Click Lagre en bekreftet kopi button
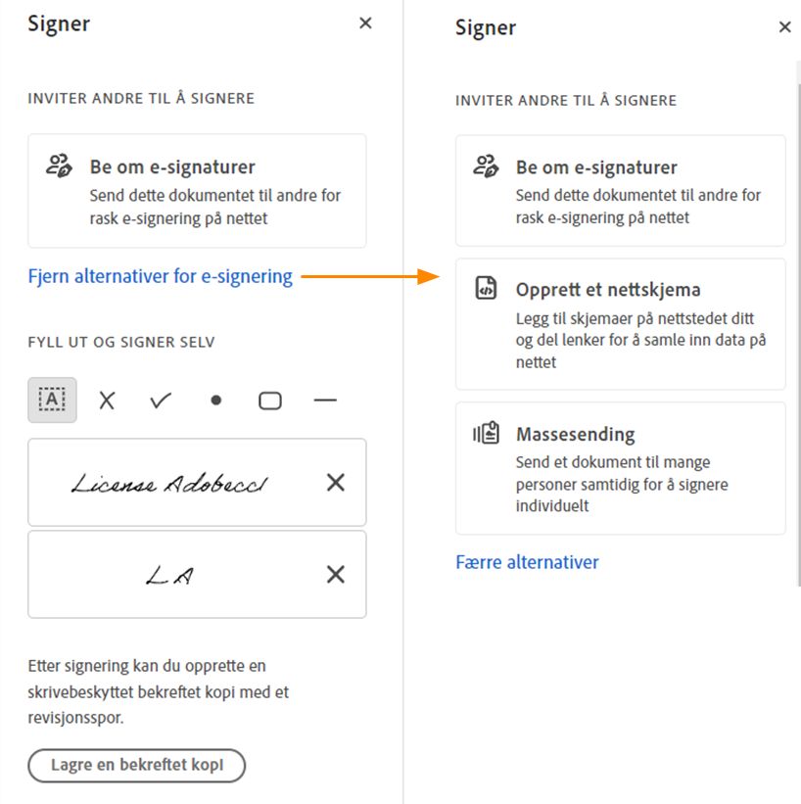This screenshot has height=804, width=801. pyautogui.click(x=137, y=765)
